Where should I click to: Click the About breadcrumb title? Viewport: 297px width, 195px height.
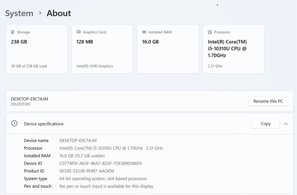click(x=59, y=13)
